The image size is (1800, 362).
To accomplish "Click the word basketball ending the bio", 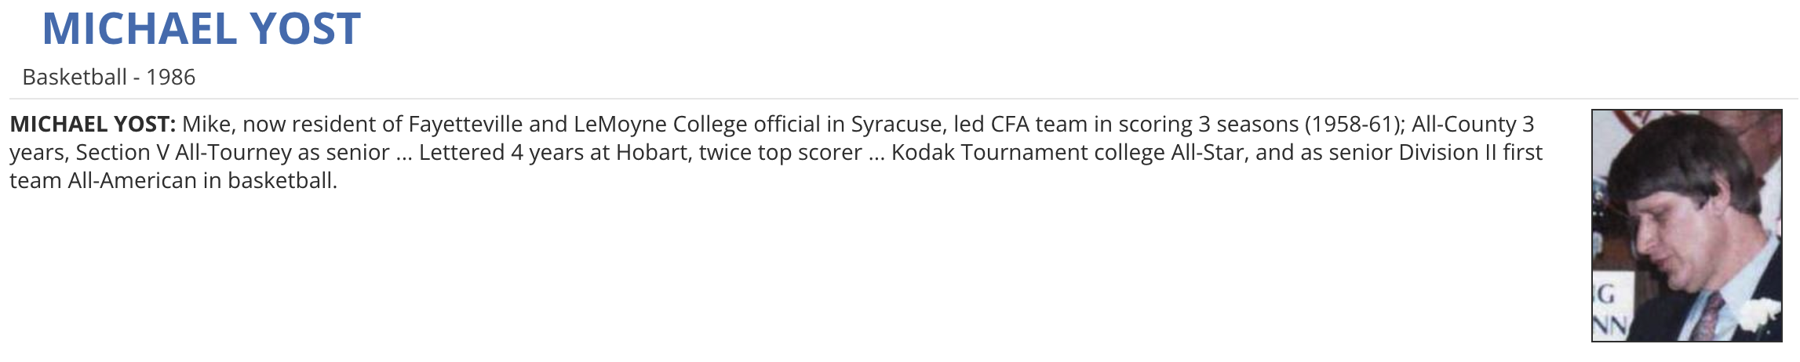I will click(x=281, y=180).
